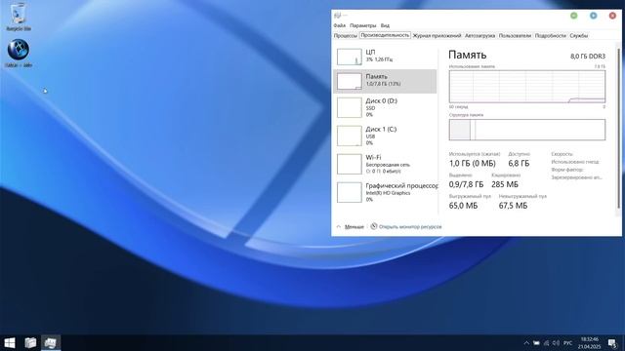Image resolution: width=625 pixels, height=351 pixels.
Task: Open the Вид menu
Action: (385, 25)
